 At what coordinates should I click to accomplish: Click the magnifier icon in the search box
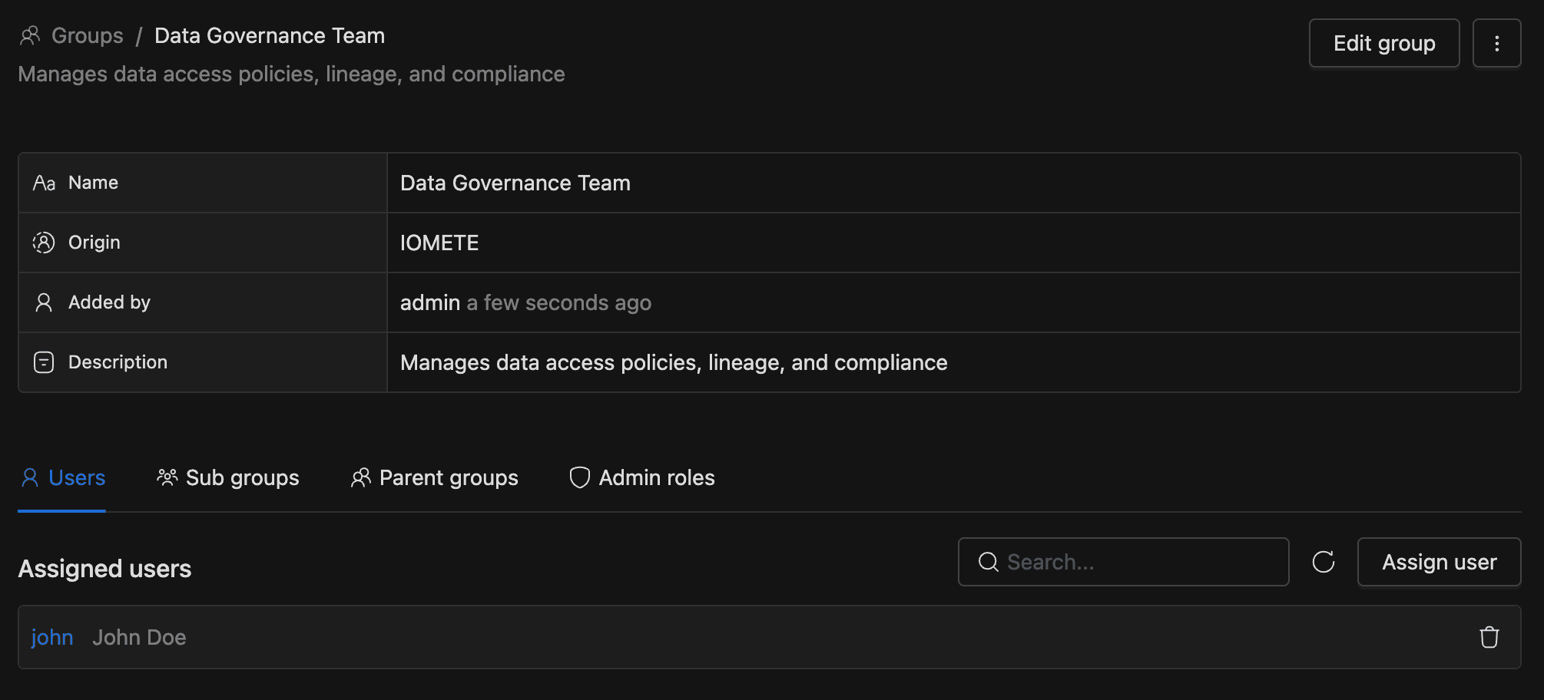[x=988, y=562]
